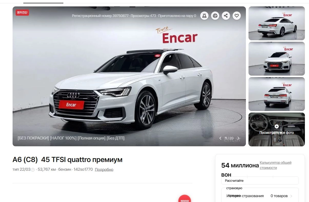Select front view car thumbnail
Image resolution: width=309 pixels, height=202 pixels.
point(277,59)
